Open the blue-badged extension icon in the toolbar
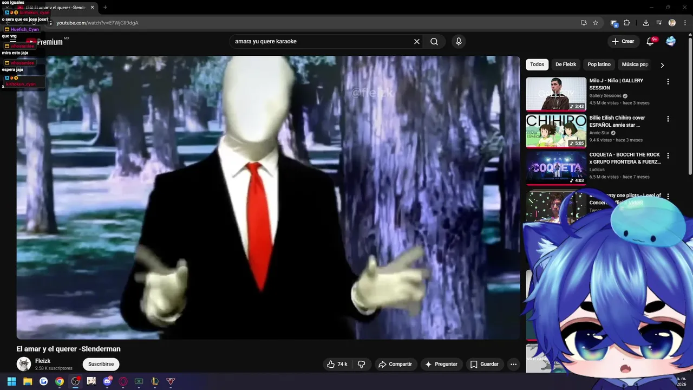Viewport: 693px width, 390px height. pyautogui.click(x=614, y=23)
